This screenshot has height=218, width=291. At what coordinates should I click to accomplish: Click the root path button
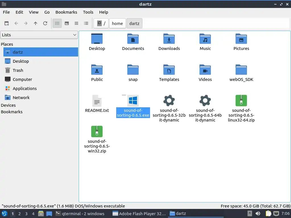click(101, 23)
